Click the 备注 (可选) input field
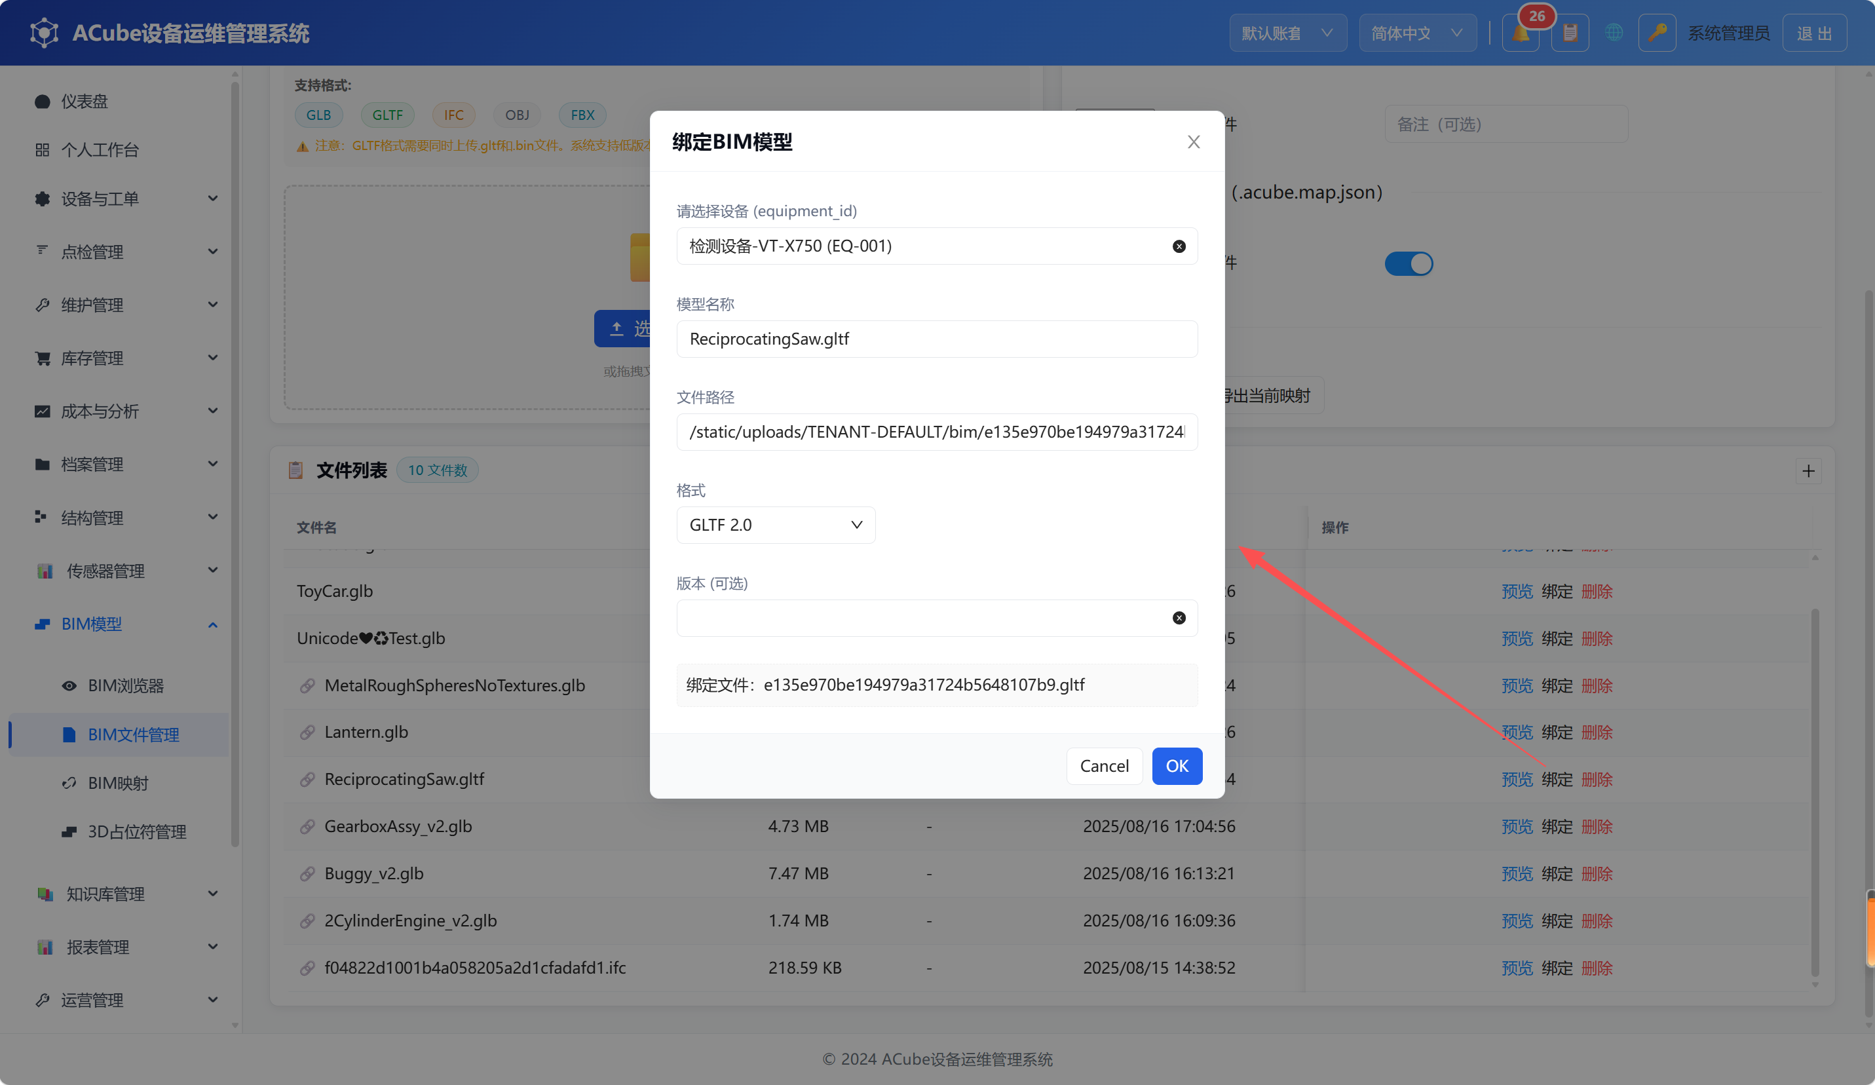The image size is (1875, 1085). (x=1506, y=124)
